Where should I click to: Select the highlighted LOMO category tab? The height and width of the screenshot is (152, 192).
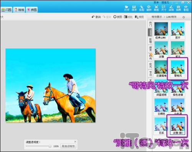(150, 32)
